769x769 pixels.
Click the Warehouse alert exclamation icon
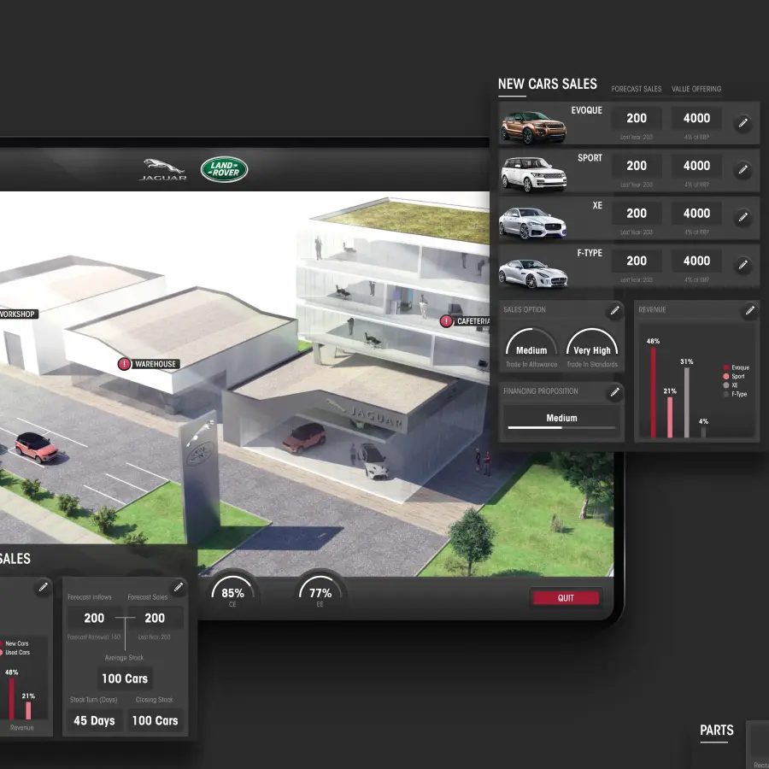click(124, 364)
